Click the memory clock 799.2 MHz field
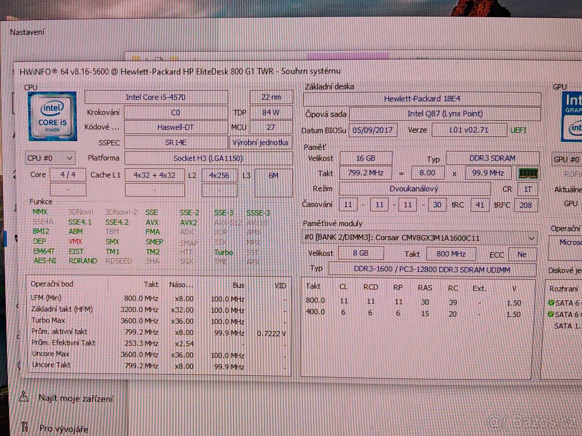 366,172
